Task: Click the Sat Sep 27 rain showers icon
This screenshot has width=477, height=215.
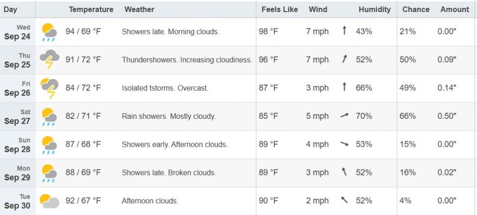Action: tap(49, 117)
